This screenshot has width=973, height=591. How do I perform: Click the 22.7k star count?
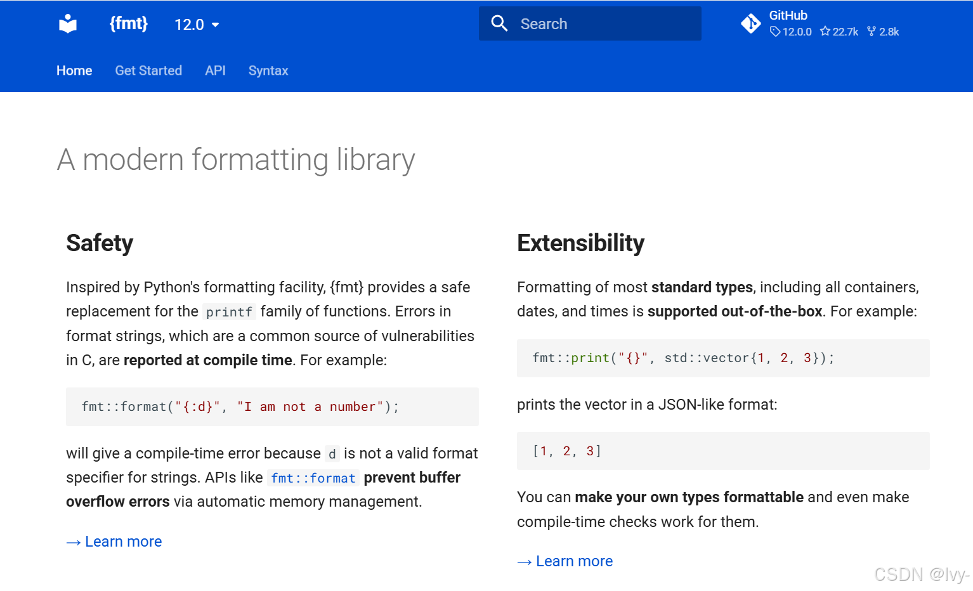846,32
